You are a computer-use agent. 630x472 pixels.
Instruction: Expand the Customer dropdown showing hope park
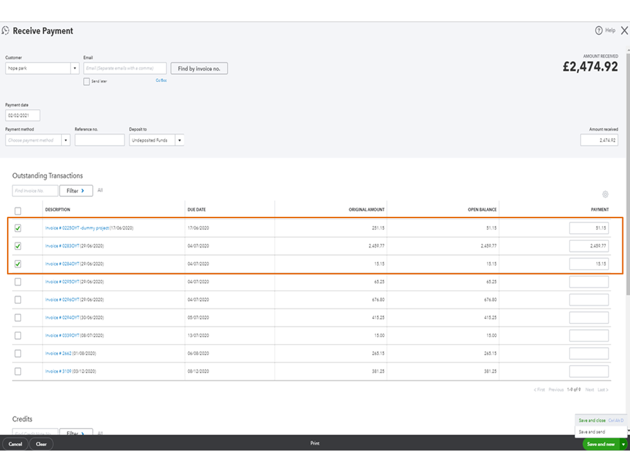pos(74,68)
